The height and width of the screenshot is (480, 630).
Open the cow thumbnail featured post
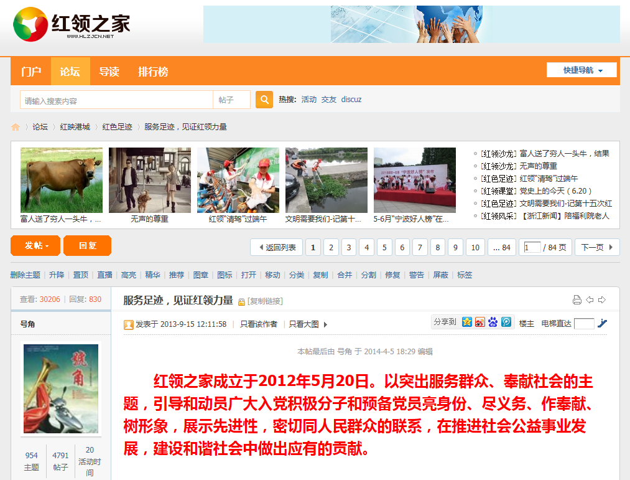(61, 181)
